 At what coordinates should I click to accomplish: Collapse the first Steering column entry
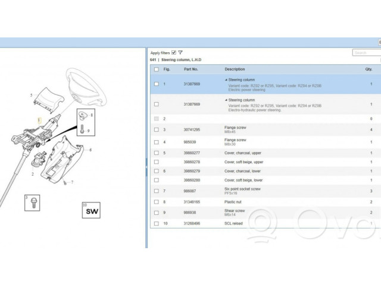[226, 80]
